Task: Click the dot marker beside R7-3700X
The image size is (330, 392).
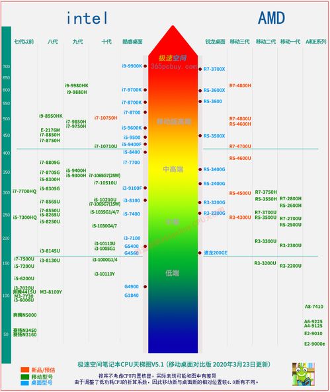Action: [200, 69]
